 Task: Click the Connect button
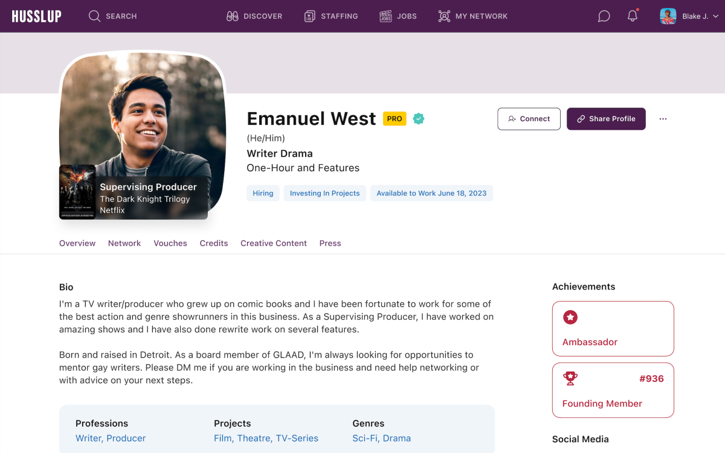click(529, 119)
